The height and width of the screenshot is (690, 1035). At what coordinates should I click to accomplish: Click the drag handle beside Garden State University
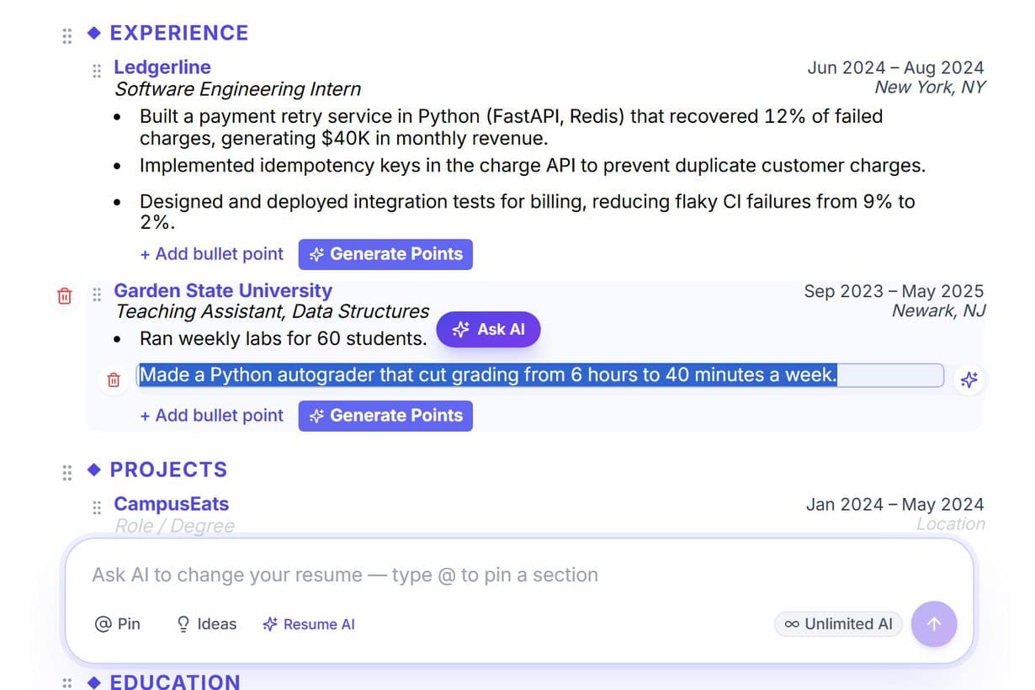pyautogui.click(x=97, y=295)
